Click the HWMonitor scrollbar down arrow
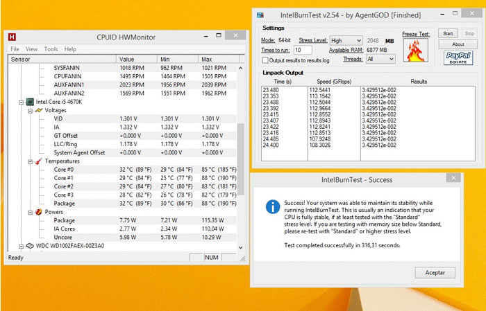Image resolution: width=486 pixels, height=311 pixels. click(x=240, y=247)
